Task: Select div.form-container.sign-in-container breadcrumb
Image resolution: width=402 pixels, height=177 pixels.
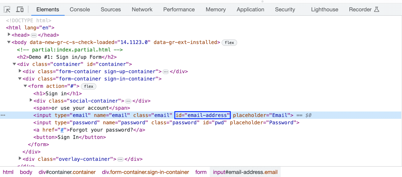Action: 145,172
